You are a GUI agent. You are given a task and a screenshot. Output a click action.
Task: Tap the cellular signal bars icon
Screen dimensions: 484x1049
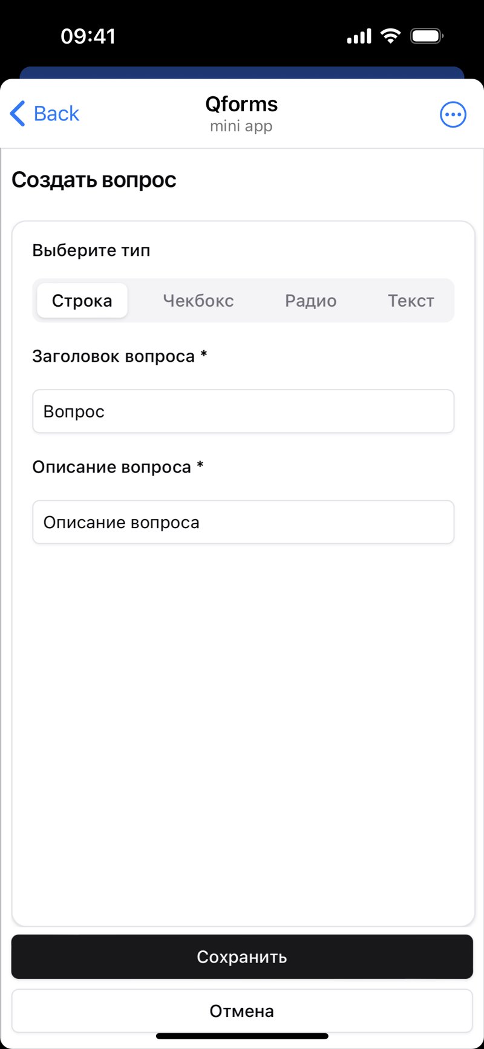[359, 37]
